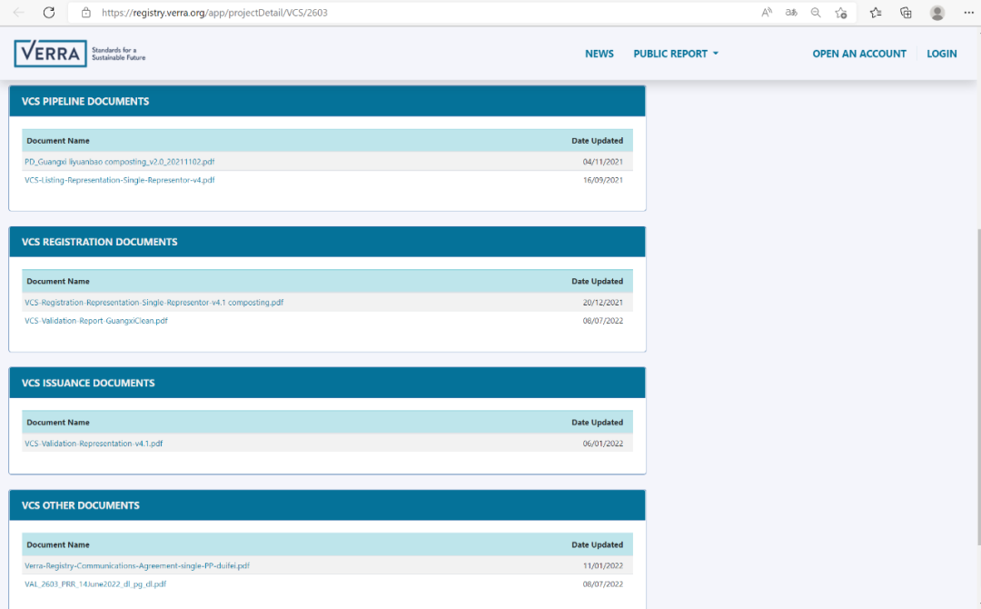The height and width of the screenshot is (609, 981).
Task: Click the zoom magnifier icon in address bar
Action: (x=816, y=13)
